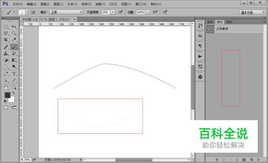The width and height of the screenshot is (268, 163).
Task: Pick the Hand tool
Action: pos(6,88)
